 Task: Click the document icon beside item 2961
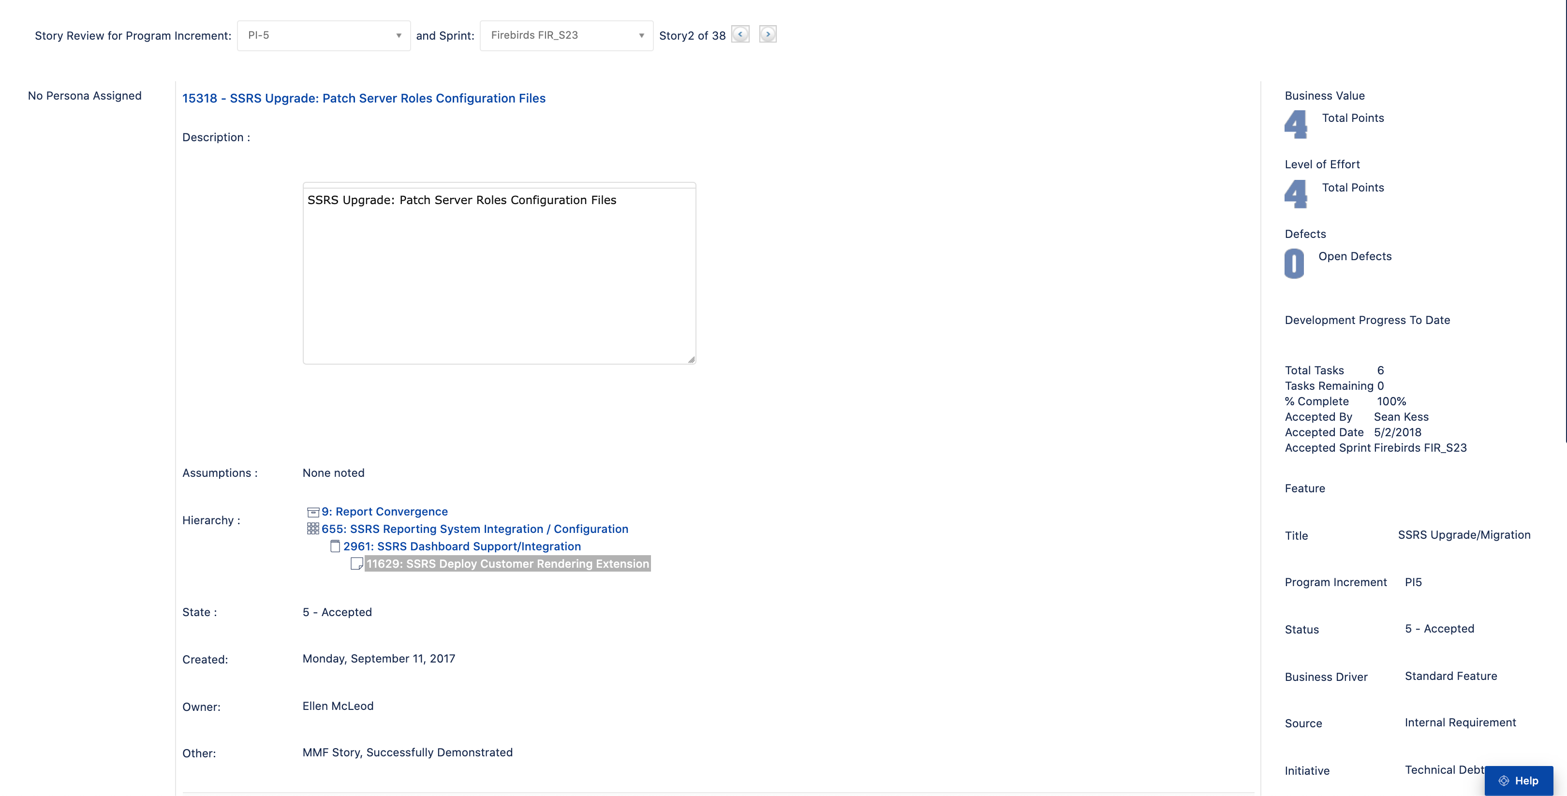click(x=335, y=546)
